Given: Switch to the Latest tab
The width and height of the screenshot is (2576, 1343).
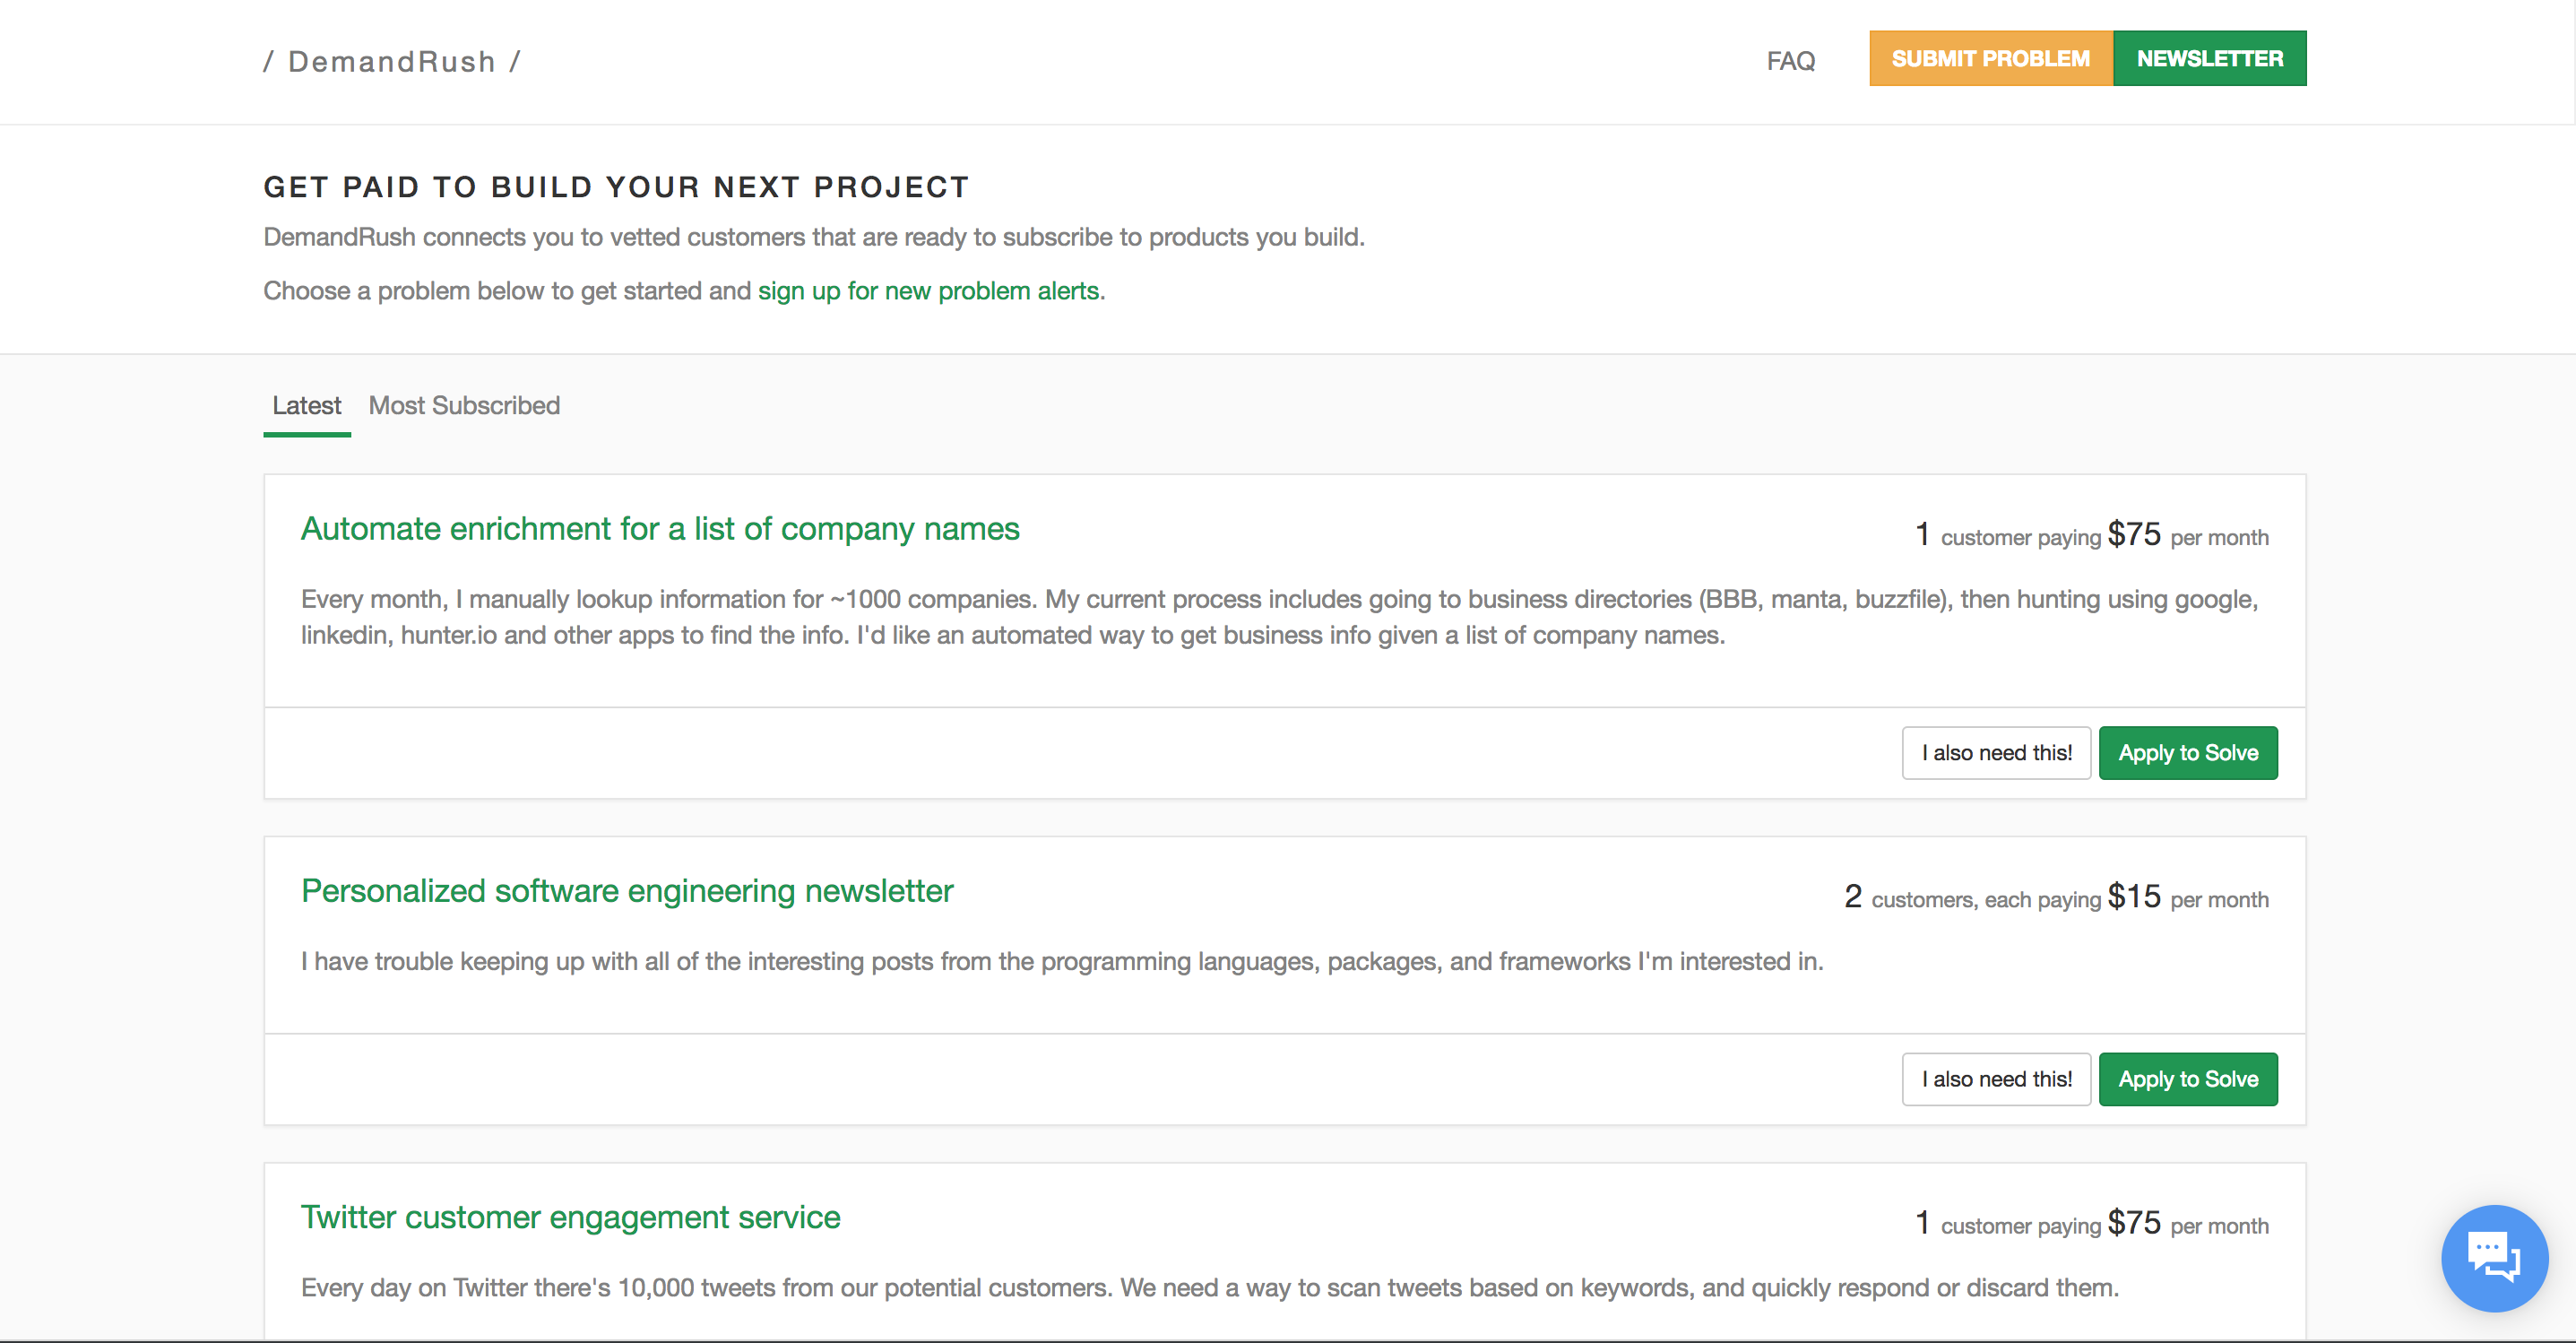Looking at the screenshot, I should 306,406.
